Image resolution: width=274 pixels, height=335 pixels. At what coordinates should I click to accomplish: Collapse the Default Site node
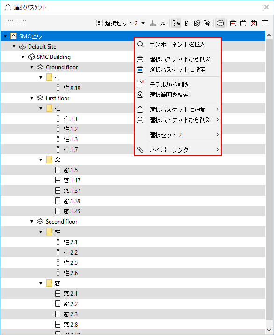14,47
